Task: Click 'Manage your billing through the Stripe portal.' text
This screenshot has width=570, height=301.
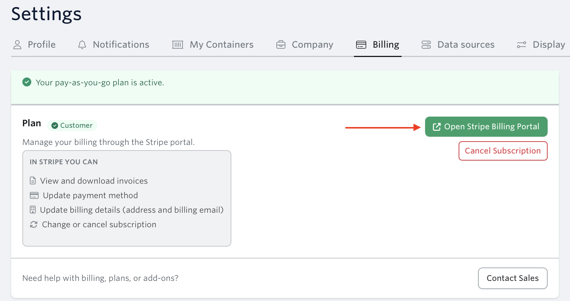Action: pos(108,142)
